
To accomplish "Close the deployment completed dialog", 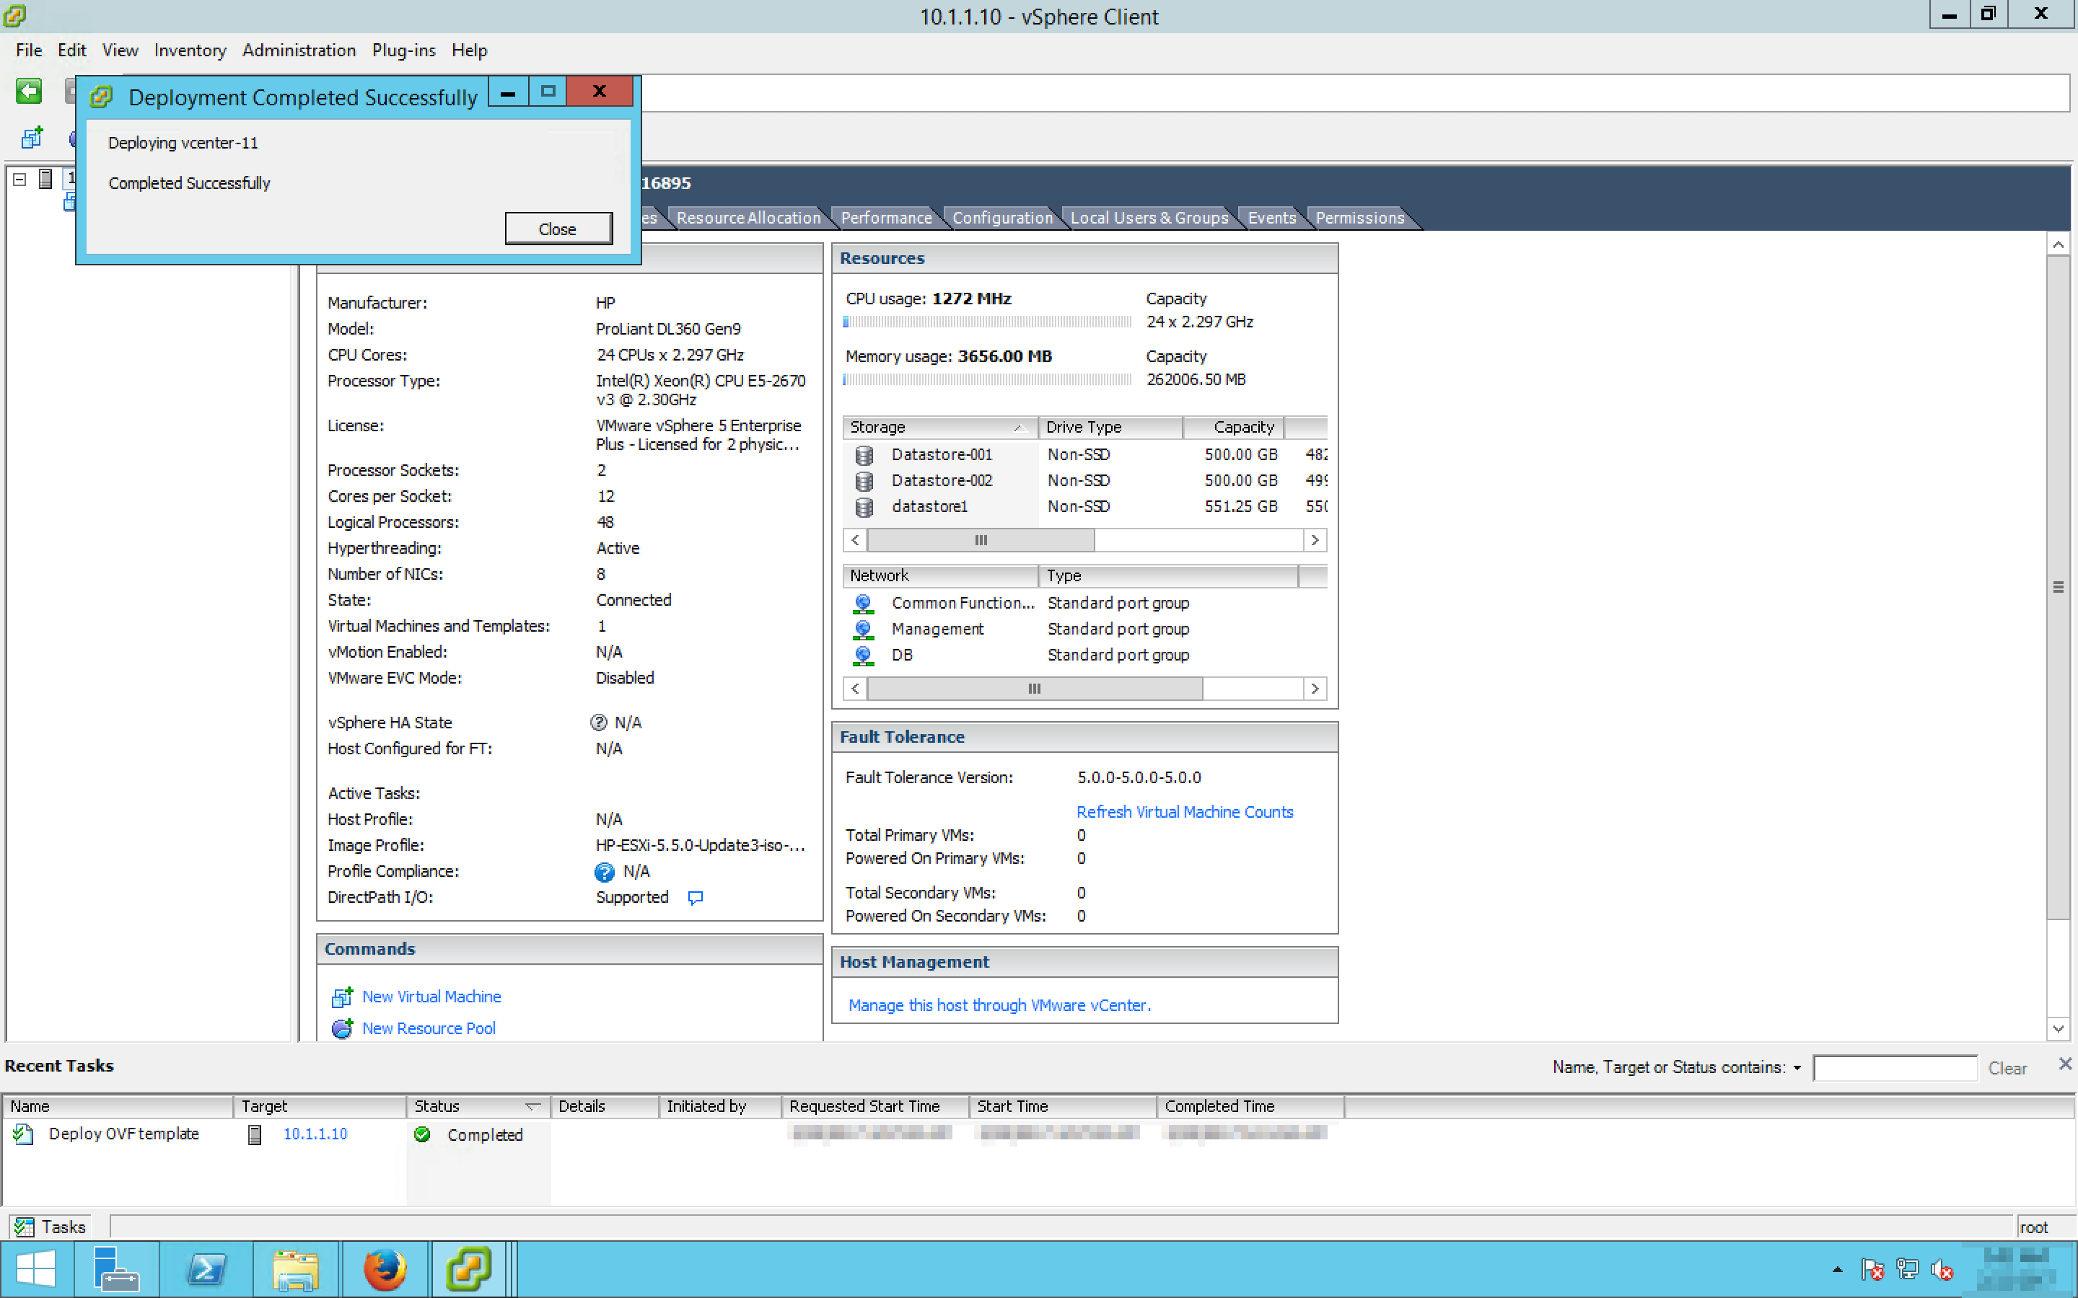I will pyautogui.click(x=558, y=229).
